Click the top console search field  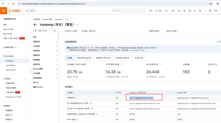(129, 11)
